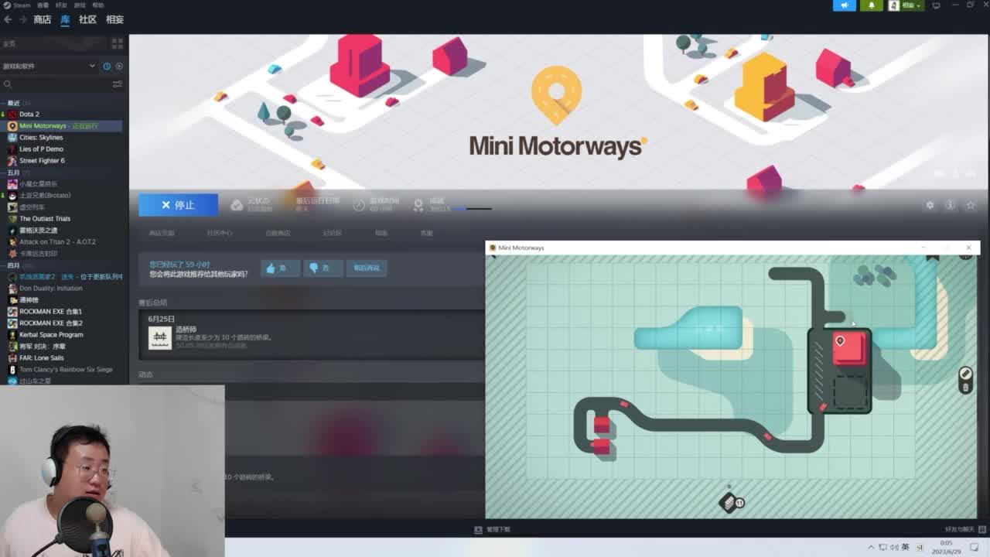Click the taskbar clock and date
990x557 pixels.
947,547
